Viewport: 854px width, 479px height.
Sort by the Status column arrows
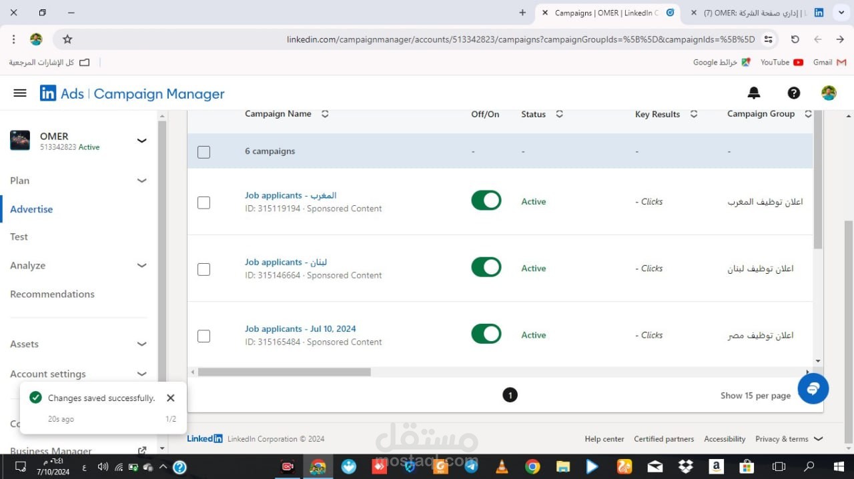click(559, 114)
